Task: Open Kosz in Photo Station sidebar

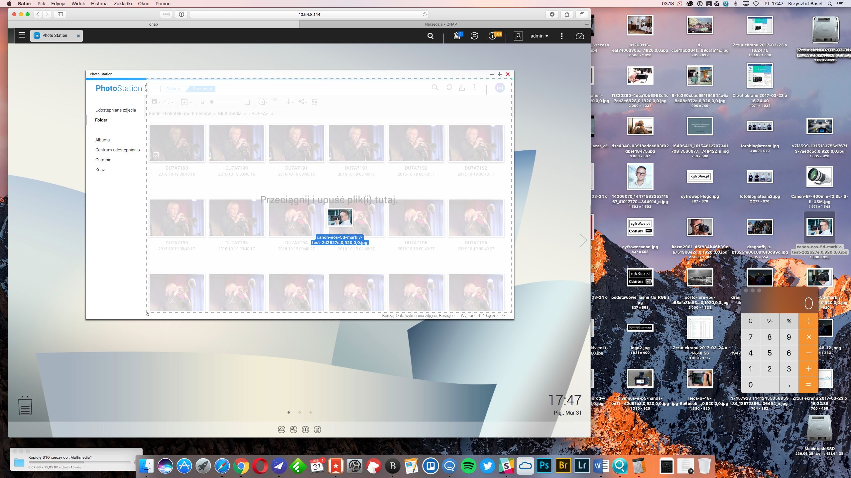Action: tap(100, 170)
